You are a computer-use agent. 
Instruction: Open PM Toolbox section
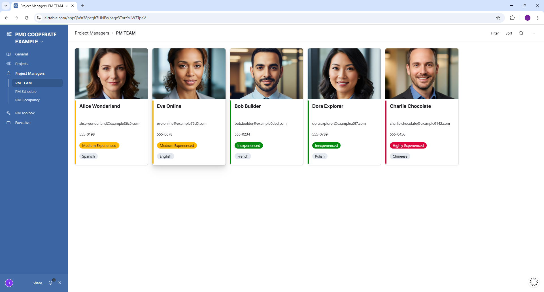(25, 113)
